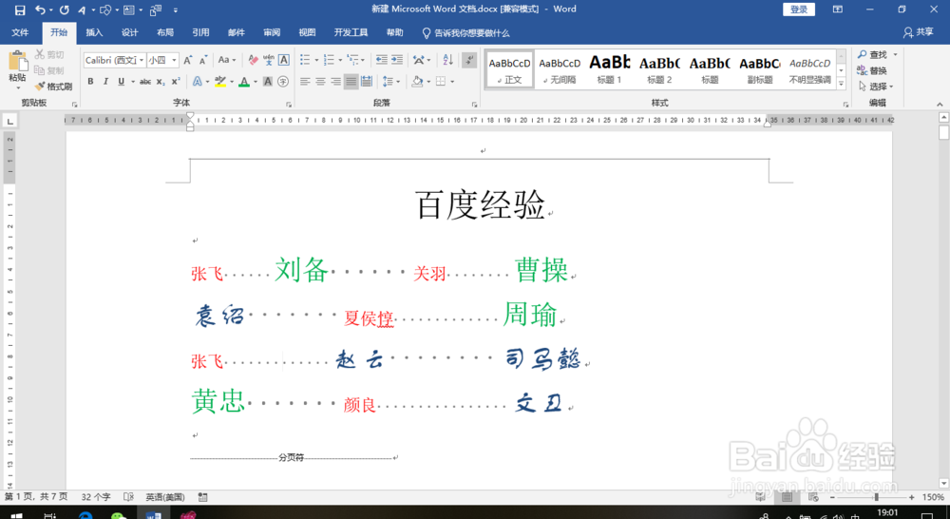The height and width of the screenshot is (519, 950).
Task: Click the word count '32 个字' in status bar
Action: 96,497
